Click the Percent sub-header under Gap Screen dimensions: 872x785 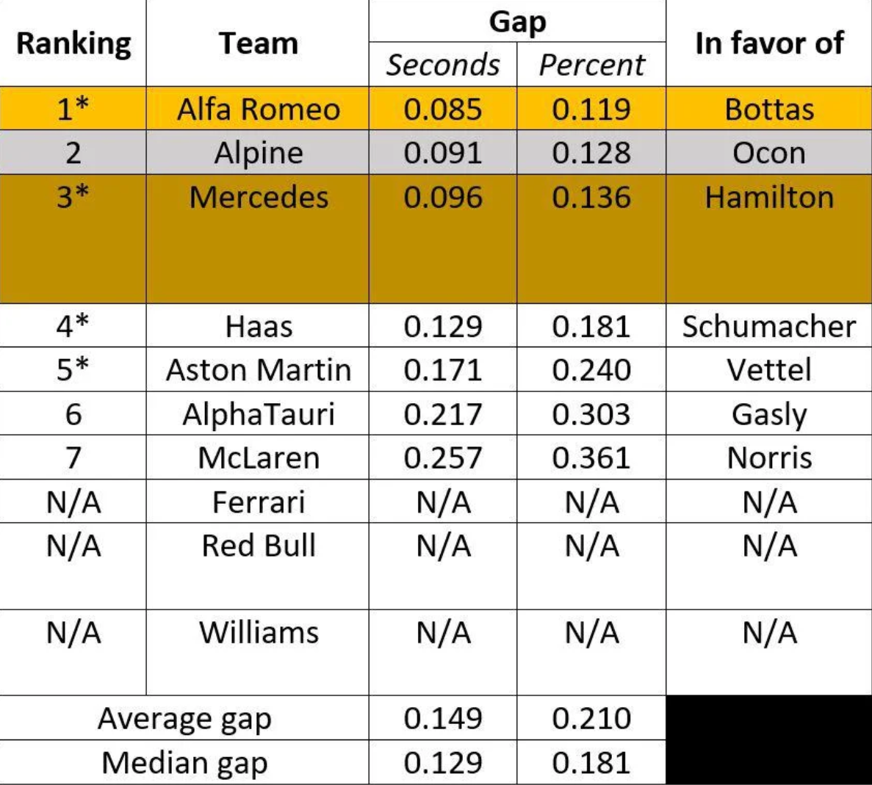(591, 65)
